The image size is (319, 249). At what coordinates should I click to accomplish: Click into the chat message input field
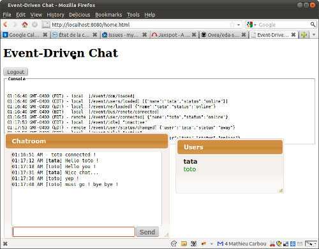pos(74,232)
